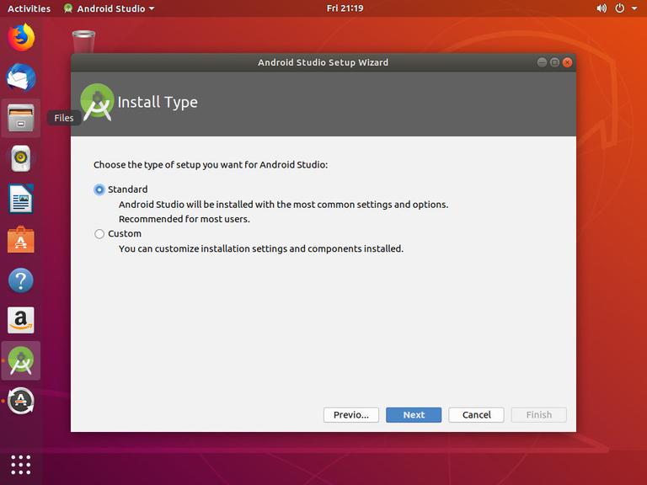
Task: Show applications grid
Action: point(21,465)
